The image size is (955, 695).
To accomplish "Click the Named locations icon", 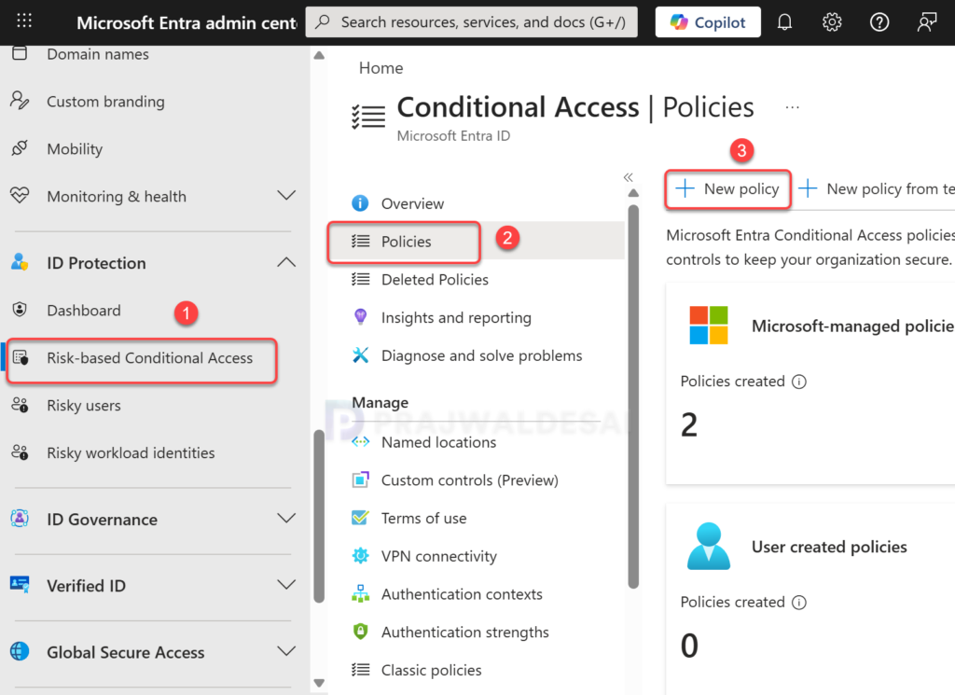I will (360, 441).
